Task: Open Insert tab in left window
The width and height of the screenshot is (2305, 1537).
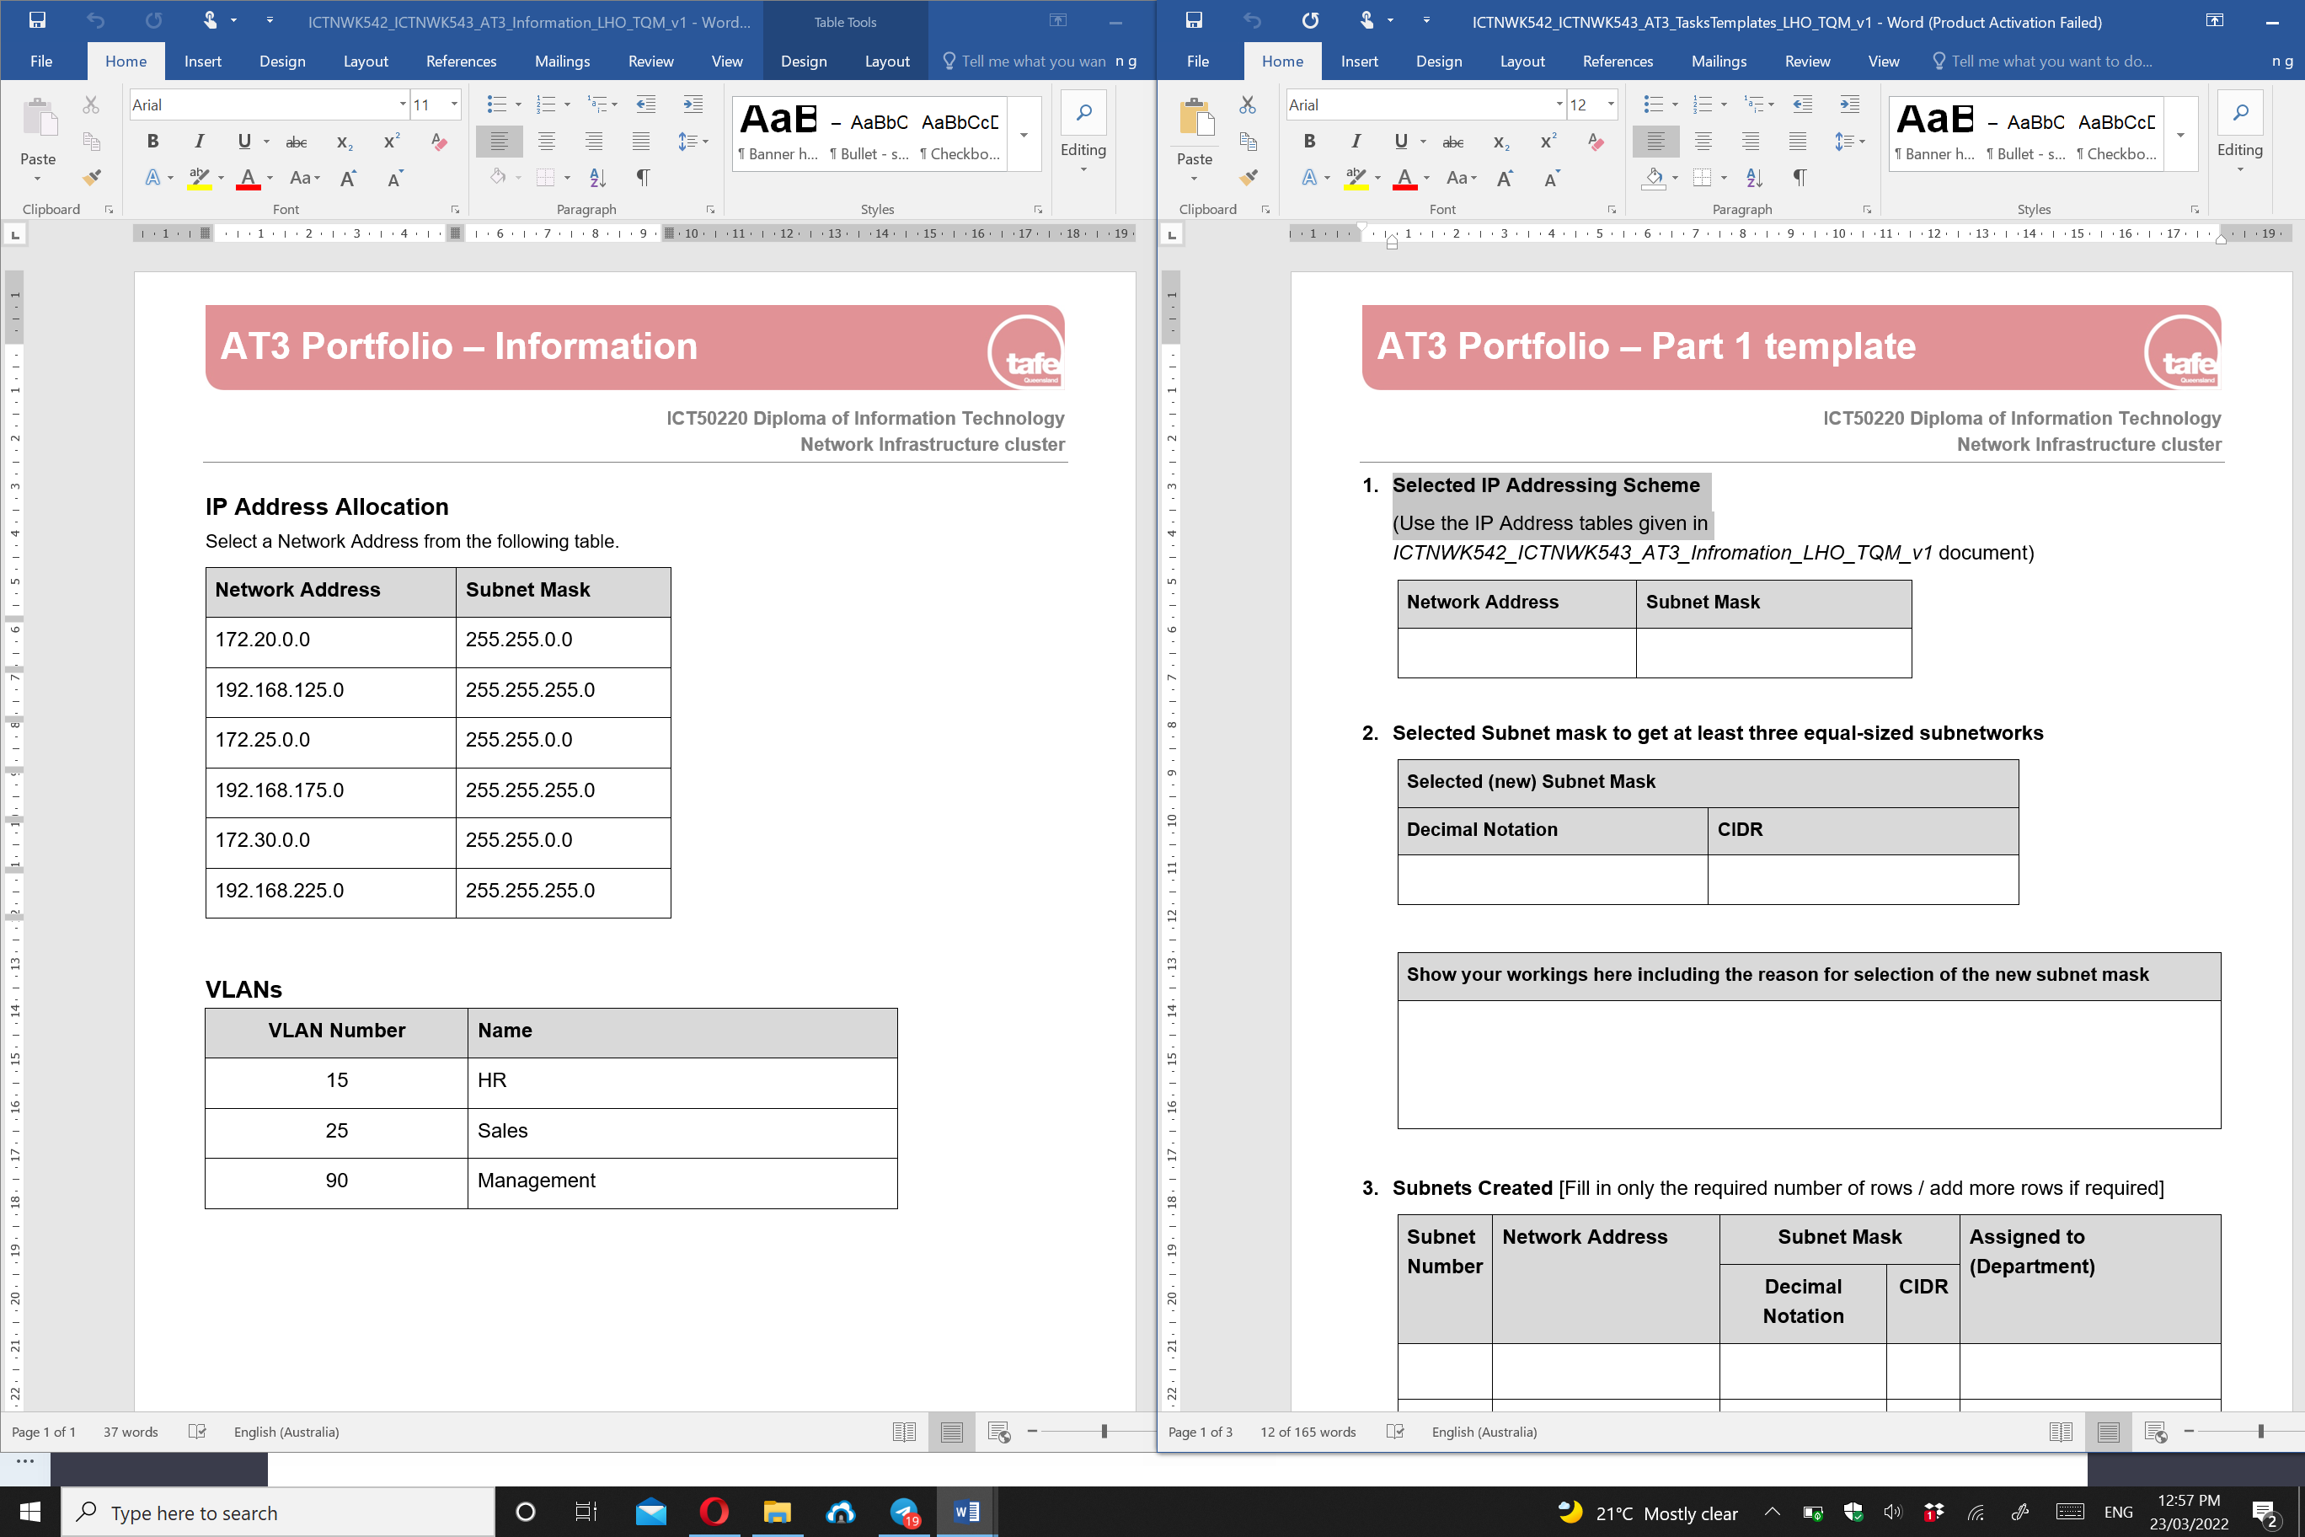Action: click(203, 61)
